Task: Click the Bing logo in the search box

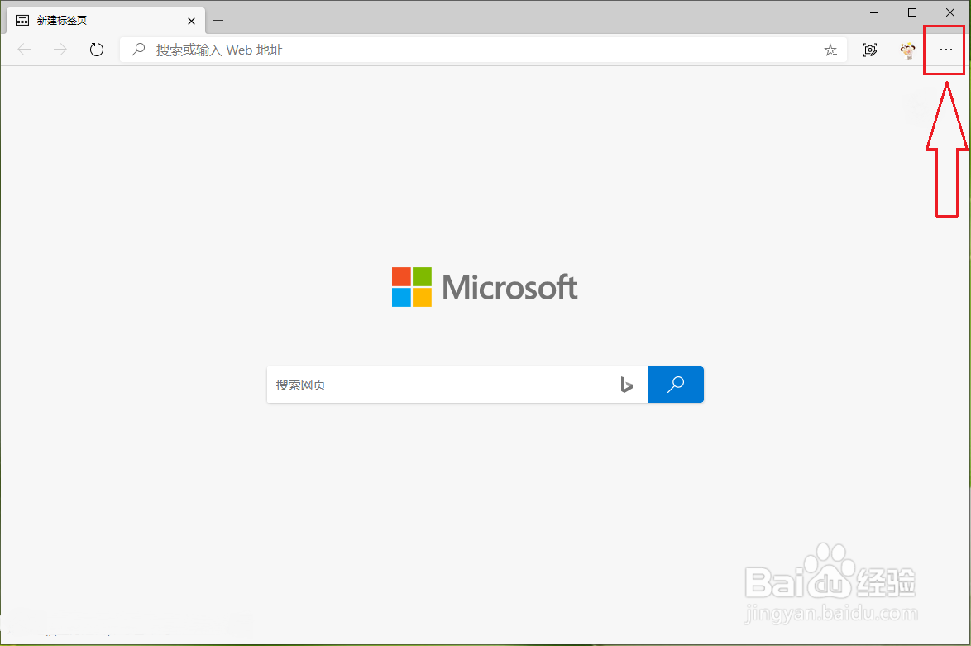Action: tap(627, 385)
